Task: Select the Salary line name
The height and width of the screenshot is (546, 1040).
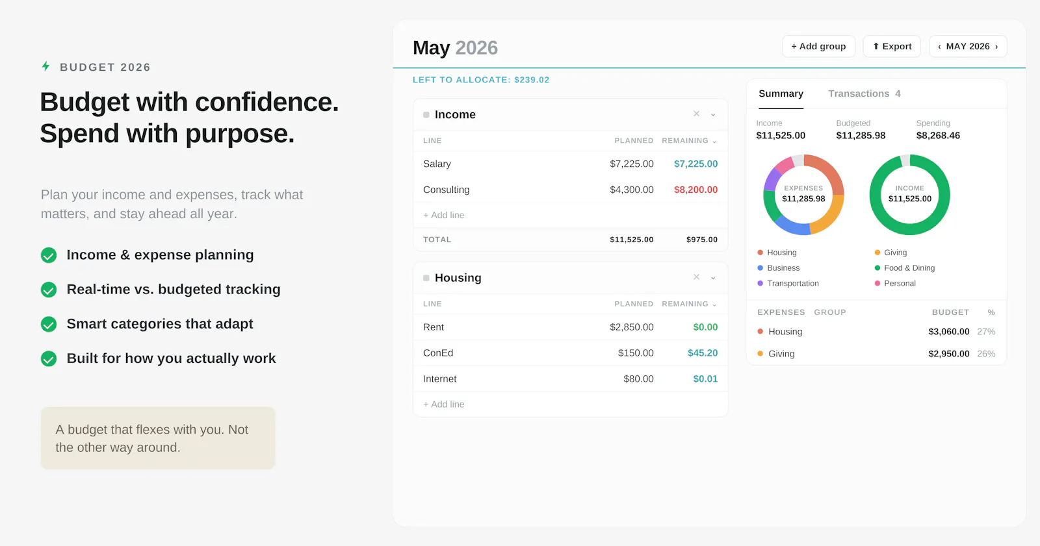Action: tap(437, 164)
